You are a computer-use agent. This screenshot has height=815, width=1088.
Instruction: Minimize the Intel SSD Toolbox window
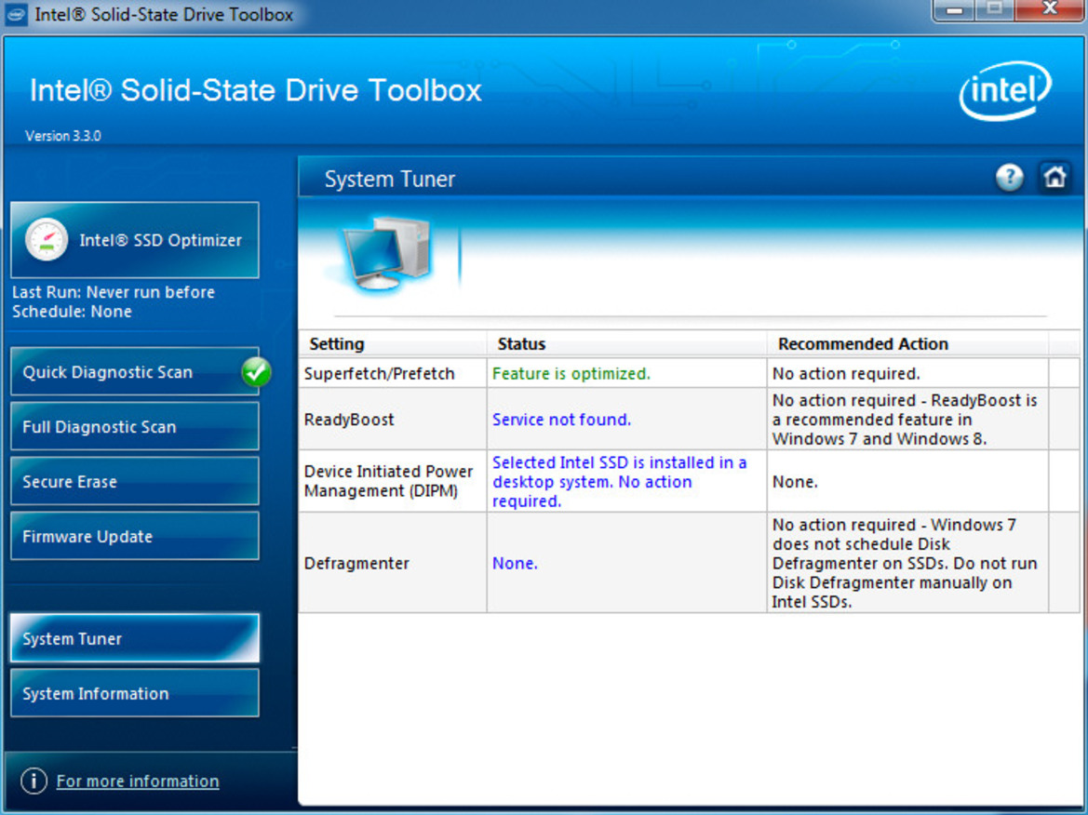click(x=955, y=10)
